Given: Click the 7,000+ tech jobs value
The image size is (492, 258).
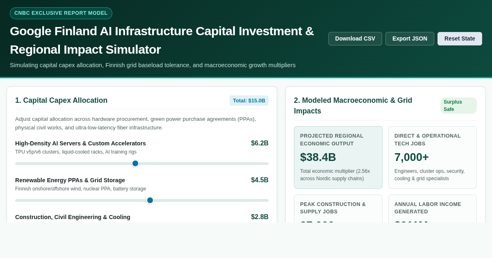Looking at the screenshot, I should (412, 157).
